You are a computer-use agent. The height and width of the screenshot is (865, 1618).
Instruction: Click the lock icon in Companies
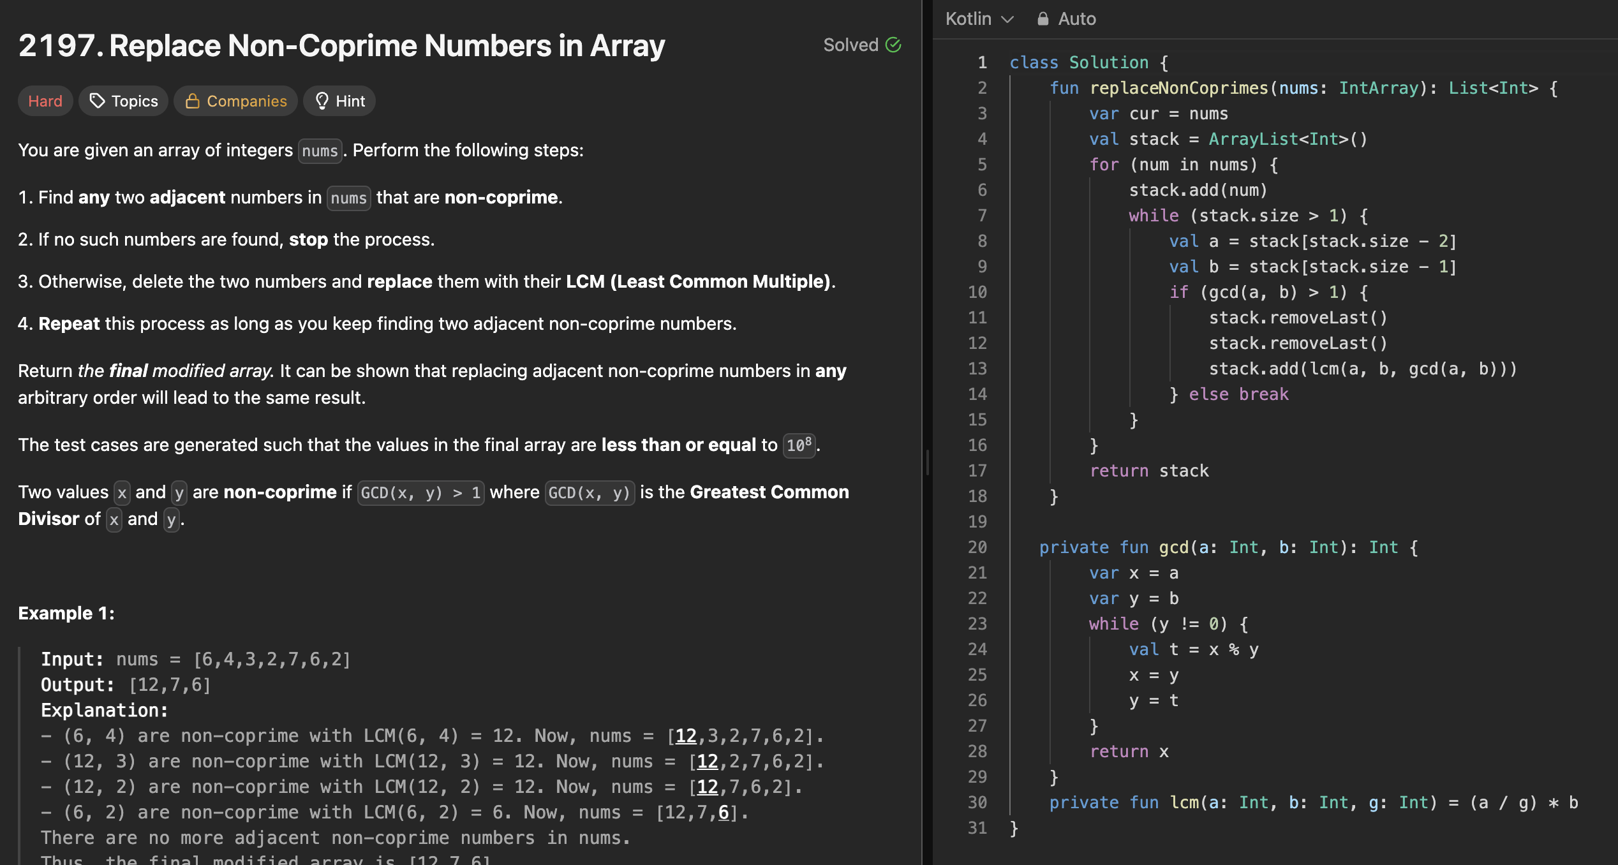click(192, 101)
